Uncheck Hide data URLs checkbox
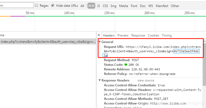This screenshot has width=206, height=108. (53, 5)
